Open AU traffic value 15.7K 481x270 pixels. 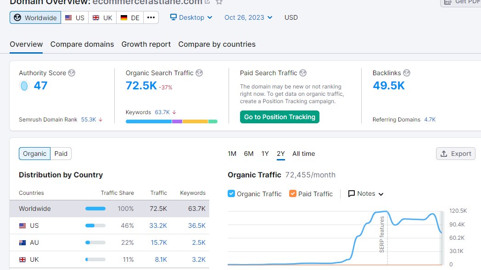click(x=159, y=242)
